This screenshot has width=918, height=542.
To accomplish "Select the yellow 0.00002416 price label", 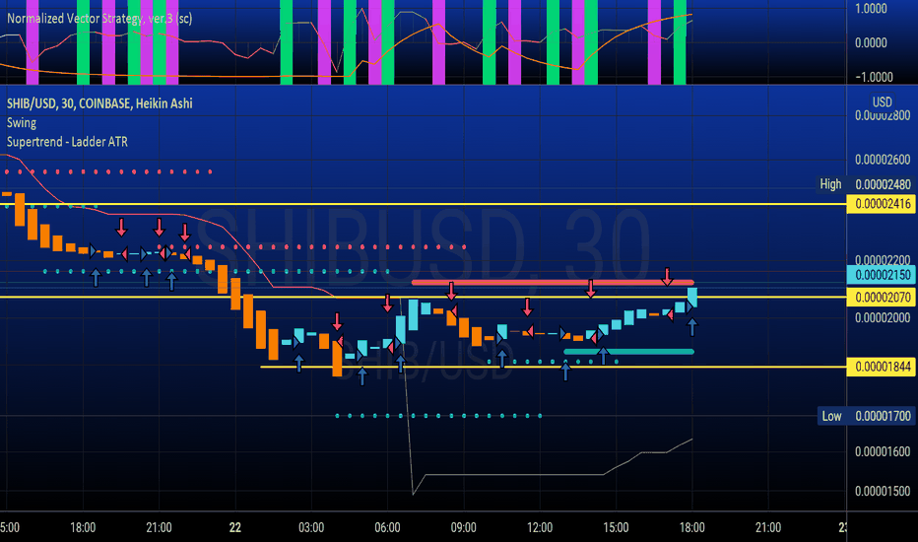I will 882,204.
